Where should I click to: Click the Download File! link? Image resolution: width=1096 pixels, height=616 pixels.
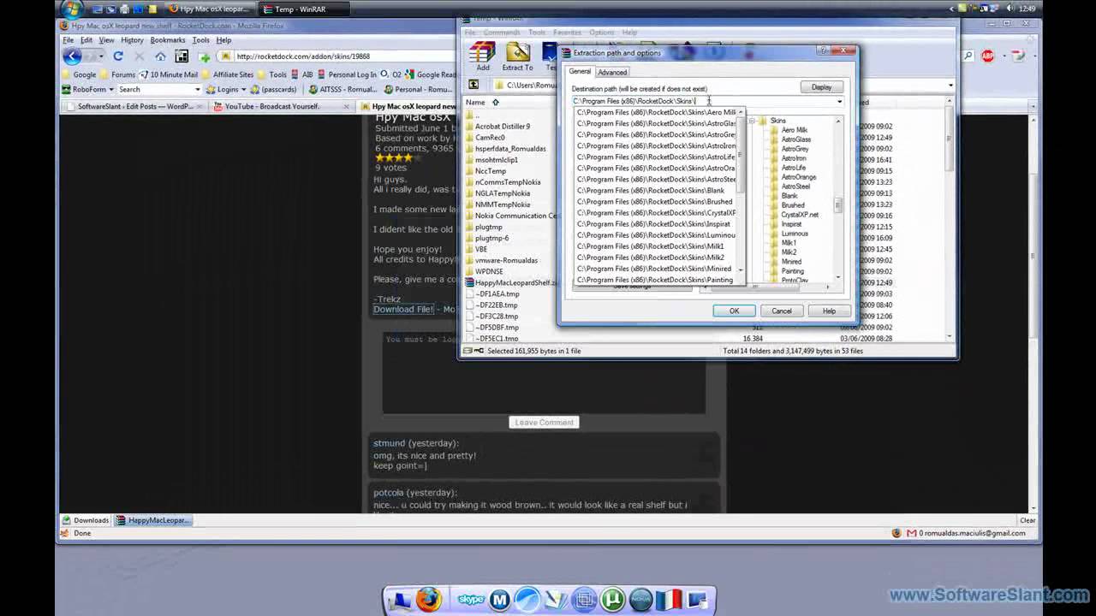coord(403,309)
